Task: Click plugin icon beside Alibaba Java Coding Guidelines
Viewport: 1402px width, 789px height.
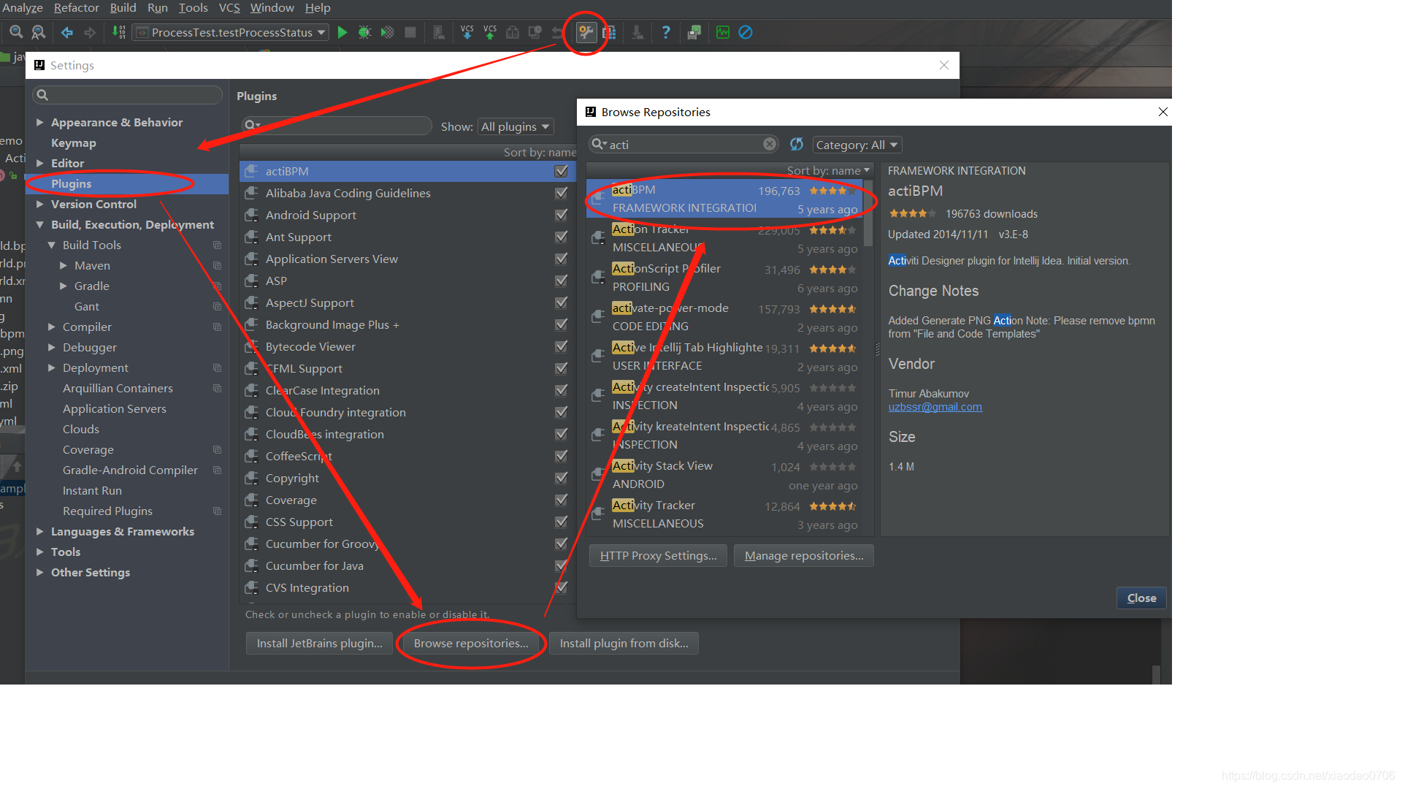Action: 252,193
